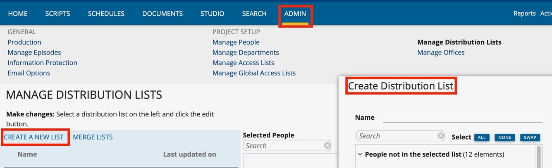Click the NONE selection button
Image resolution: width=552 pixels, height=168 pixels.
tap(505, 137)
